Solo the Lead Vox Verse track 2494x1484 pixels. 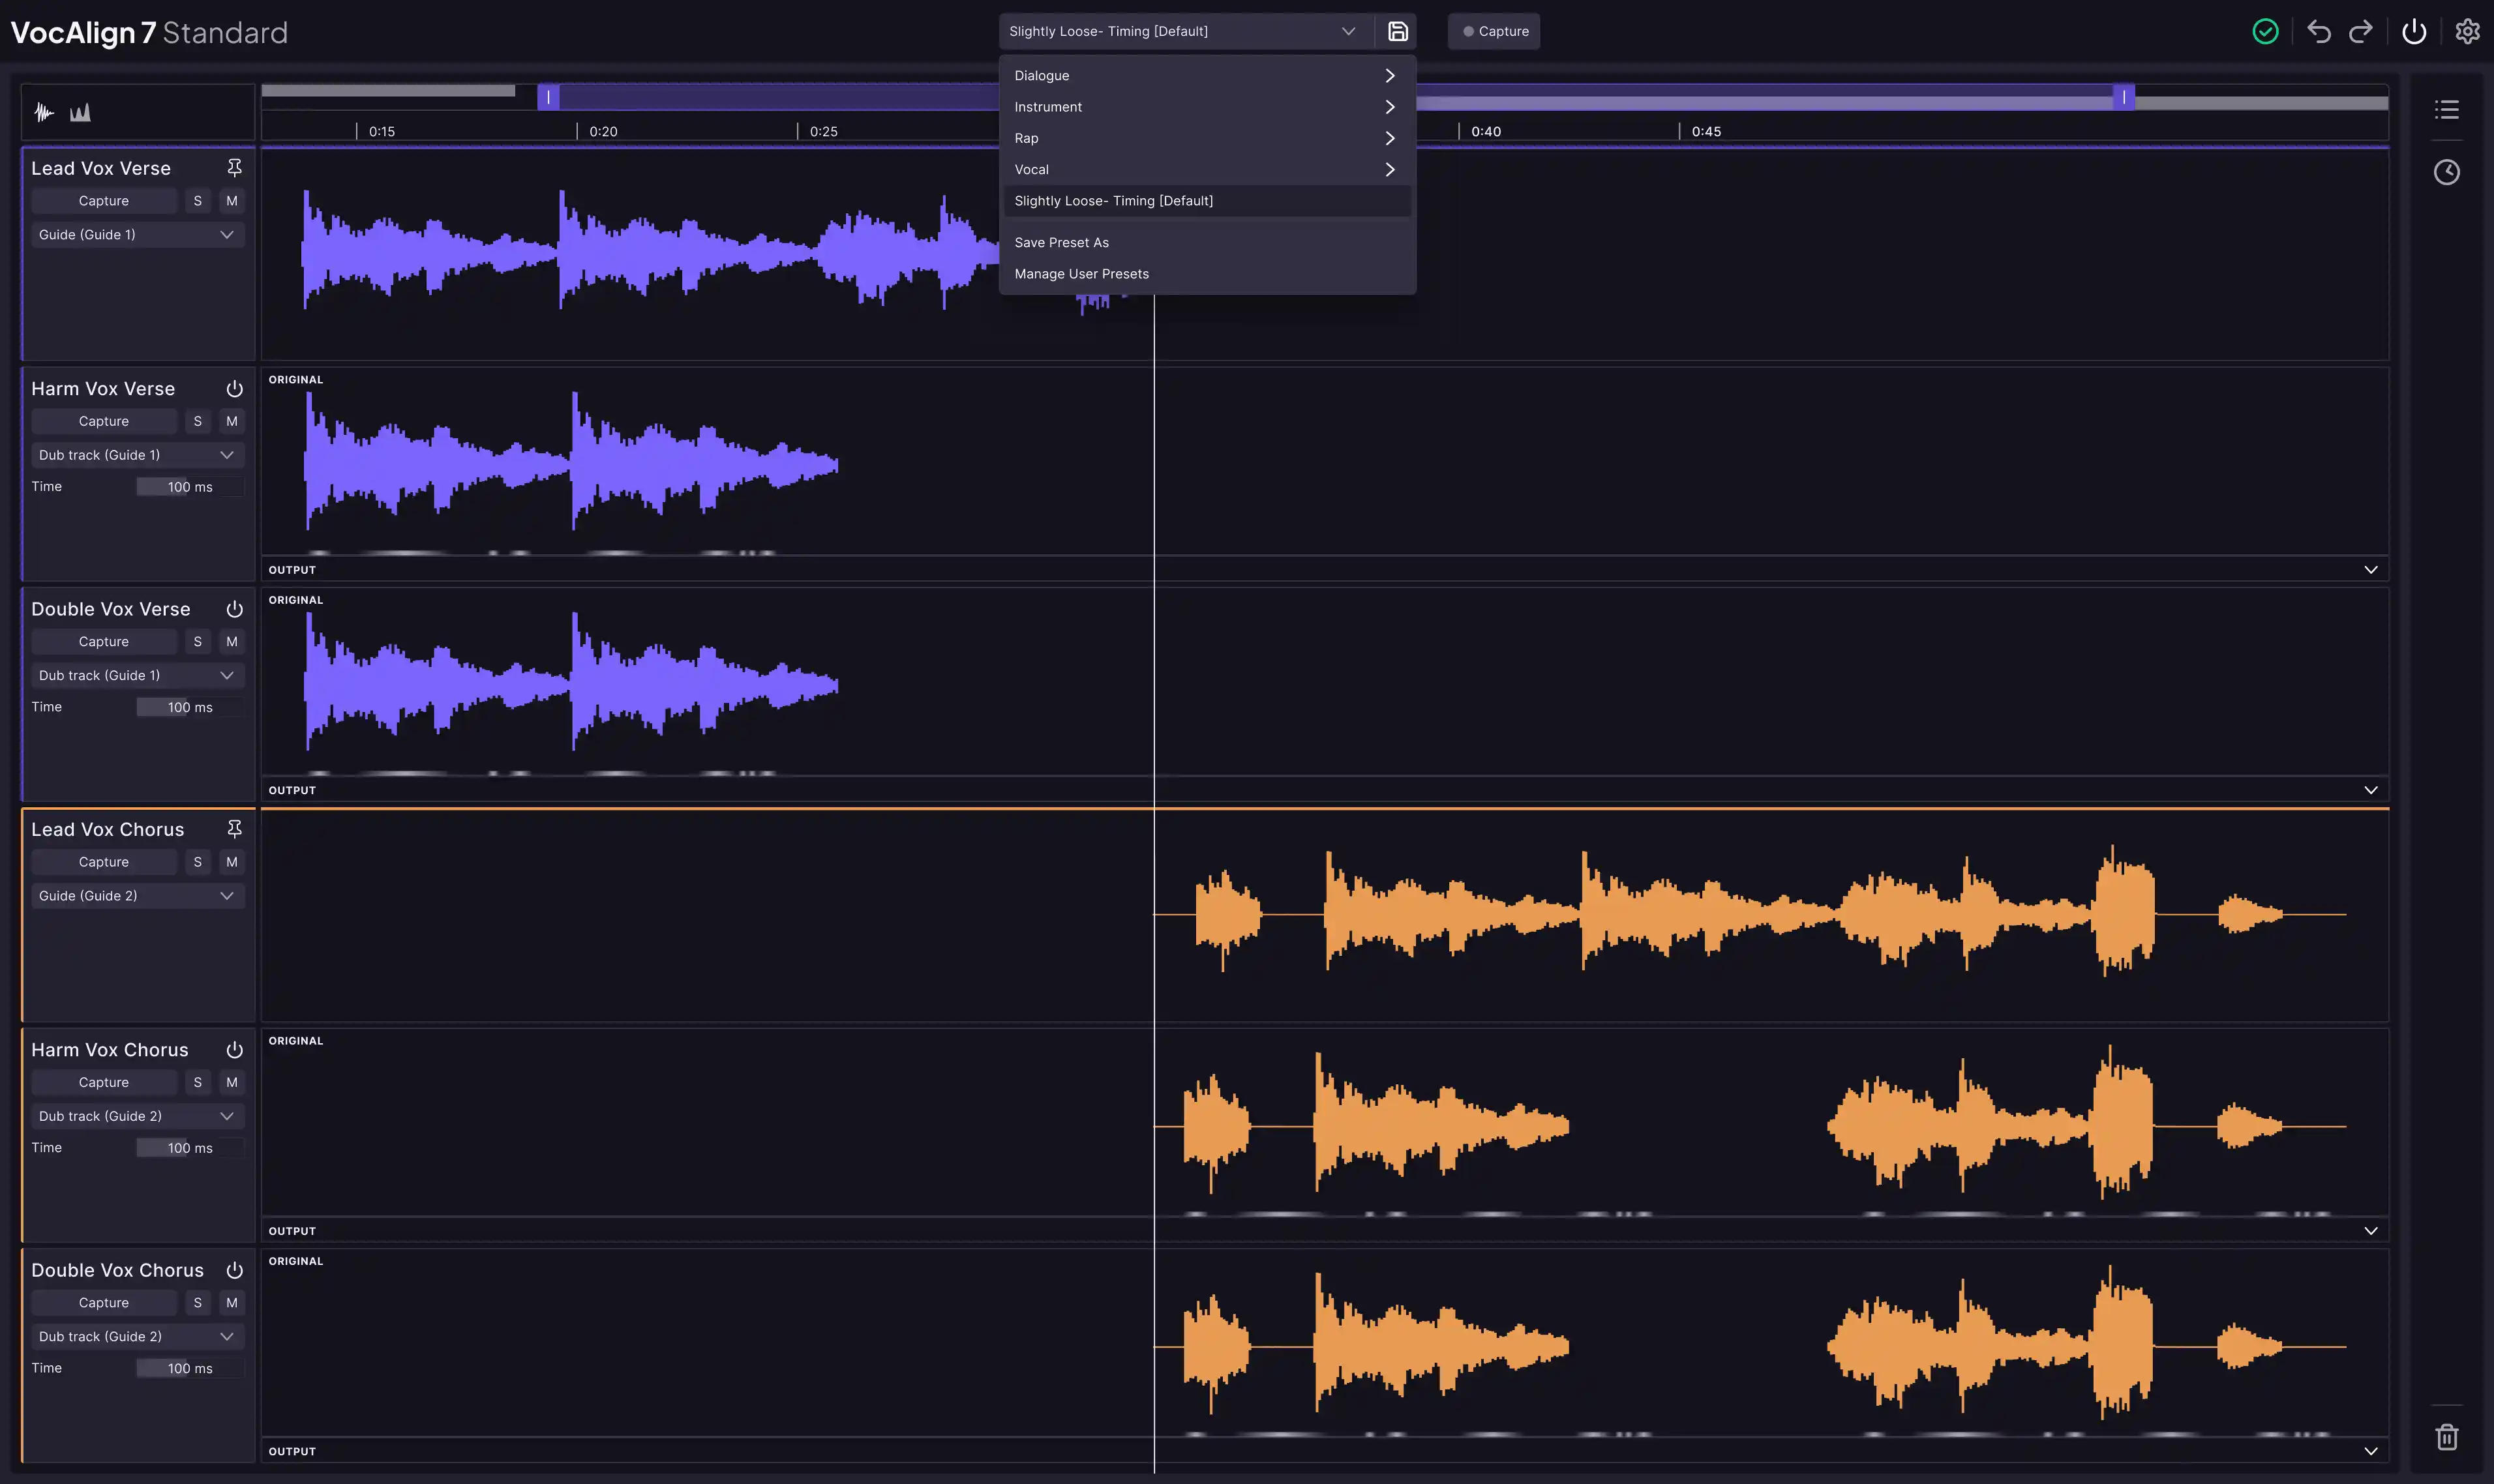tap(197, 201)
